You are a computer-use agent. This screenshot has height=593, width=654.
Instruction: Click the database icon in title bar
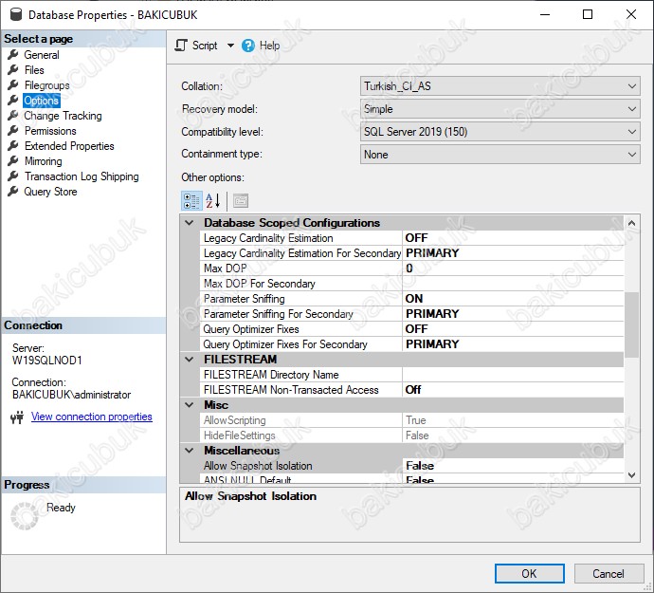click(15, 14)
